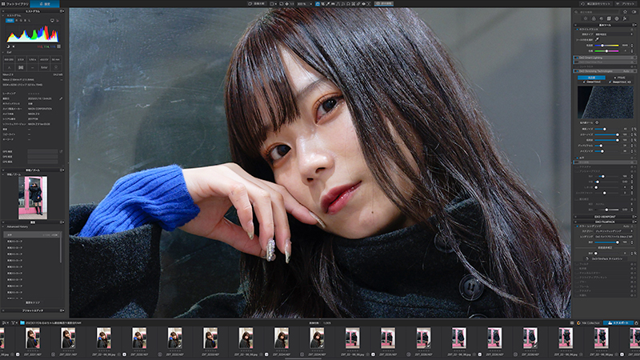Collapse the Advanced History section
The height and width of the screenshot is (360, 640).
[3, 226]
